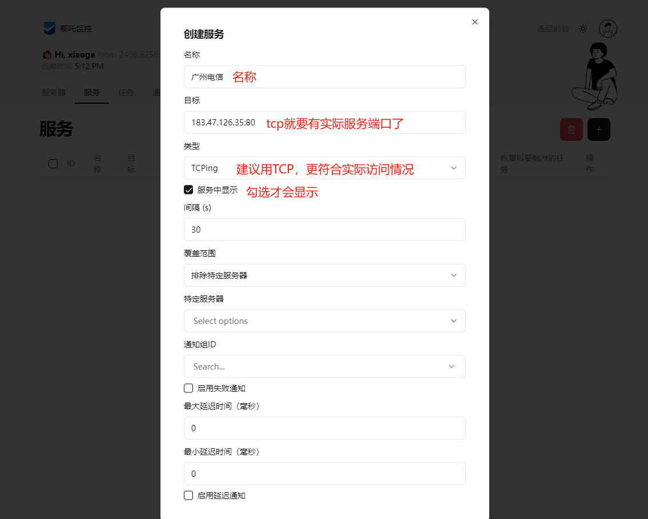Click the black plus add service button
648x519 pixels.
(598, 129)
